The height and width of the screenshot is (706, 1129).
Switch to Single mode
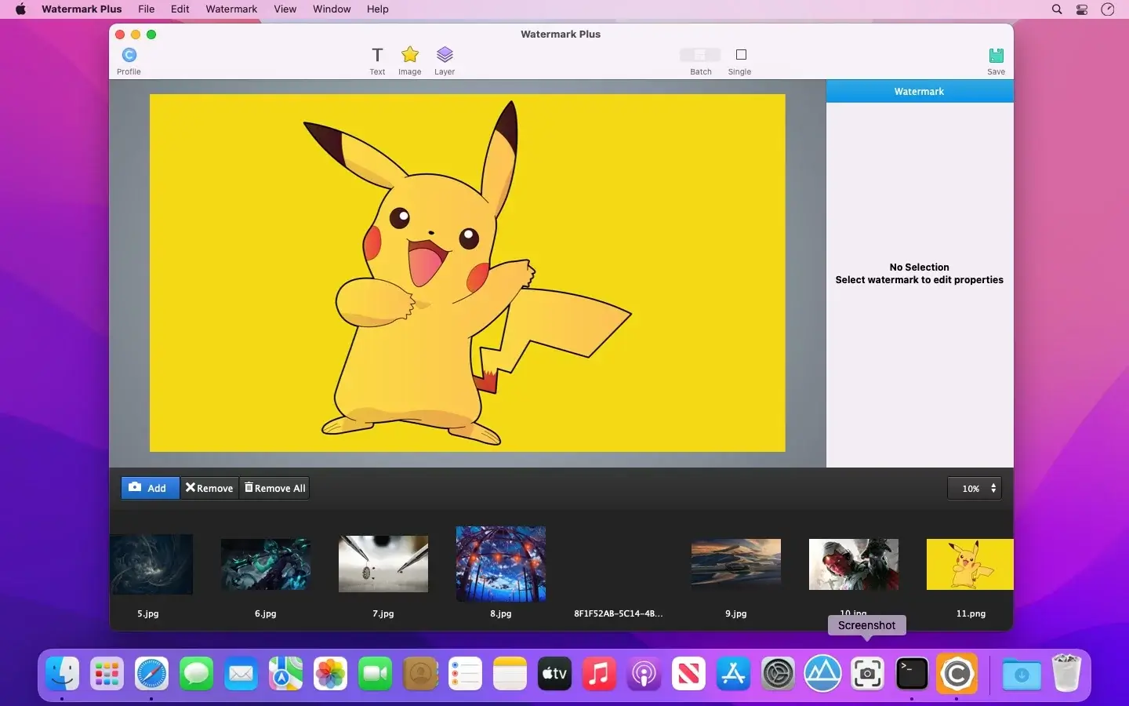click(x=740, y=60)
